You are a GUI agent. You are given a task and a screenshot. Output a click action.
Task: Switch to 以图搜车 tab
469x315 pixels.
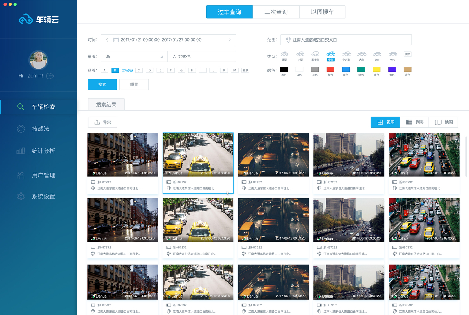tap(322, 12)
